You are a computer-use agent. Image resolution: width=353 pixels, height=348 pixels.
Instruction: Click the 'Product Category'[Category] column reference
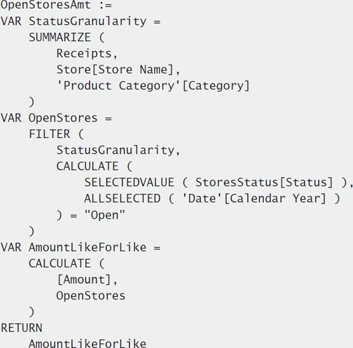(x=153, y=86)
